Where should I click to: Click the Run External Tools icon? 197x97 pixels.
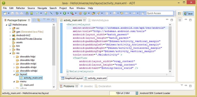point(72,13)
